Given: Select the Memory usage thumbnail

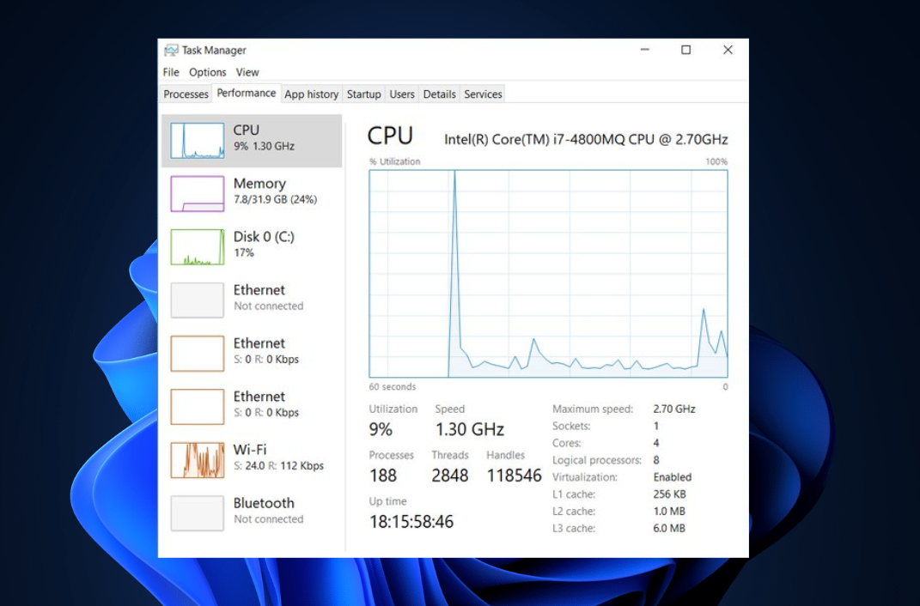Looking at the screenshot, I should coord(198,194).
